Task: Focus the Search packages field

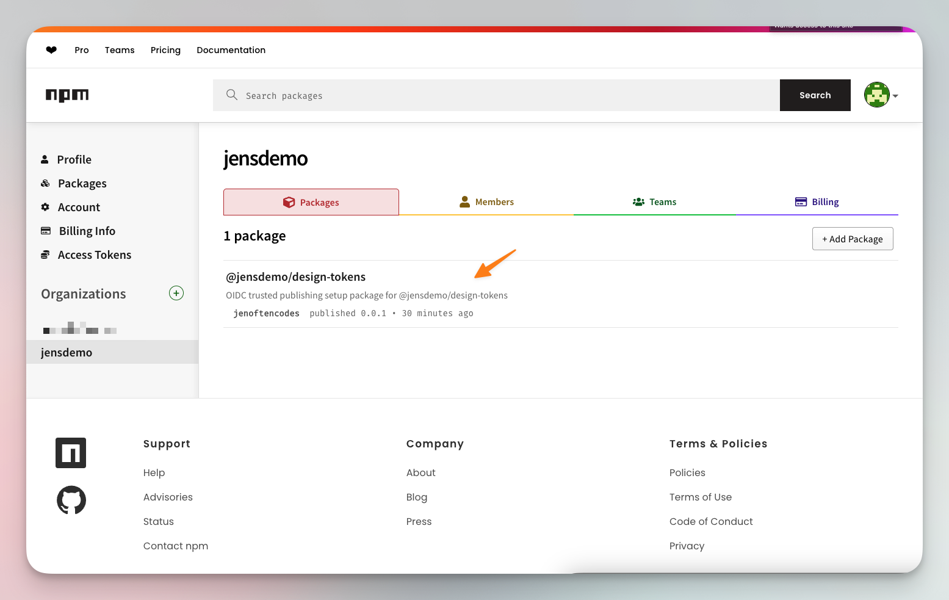Action: [496, 95]
